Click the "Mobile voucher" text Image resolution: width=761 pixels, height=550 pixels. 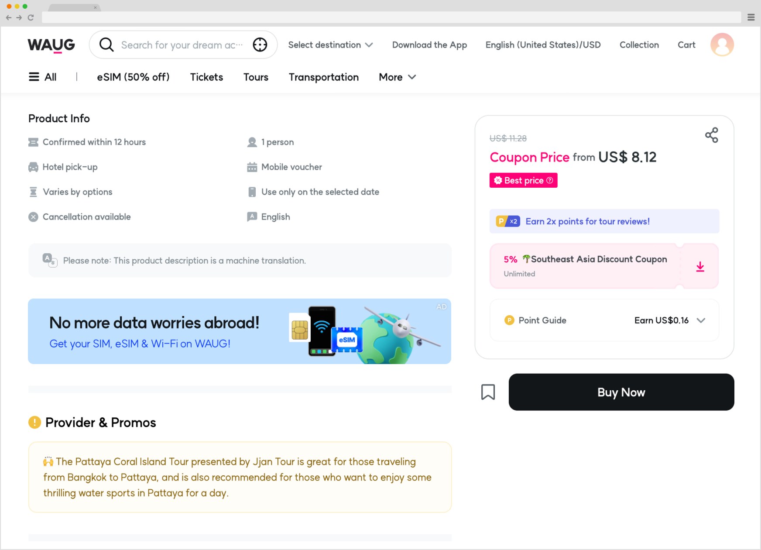pyautogui.click(x=291, y=167)
